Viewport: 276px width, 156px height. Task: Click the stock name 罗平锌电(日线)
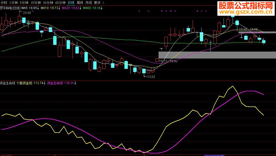pos(10,8)
